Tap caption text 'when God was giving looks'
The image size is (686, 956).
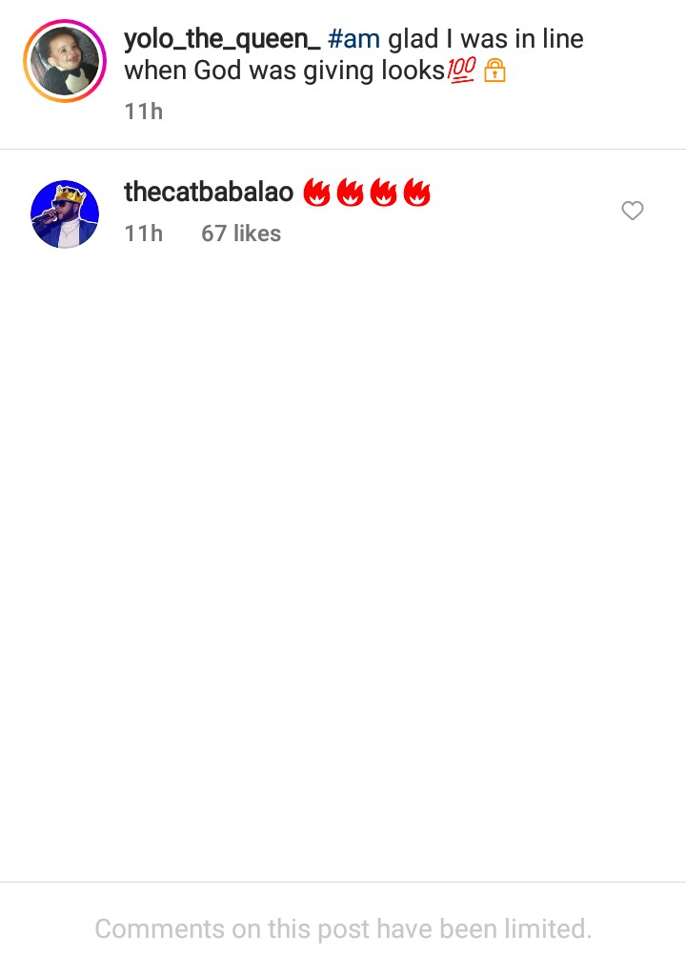285,71
